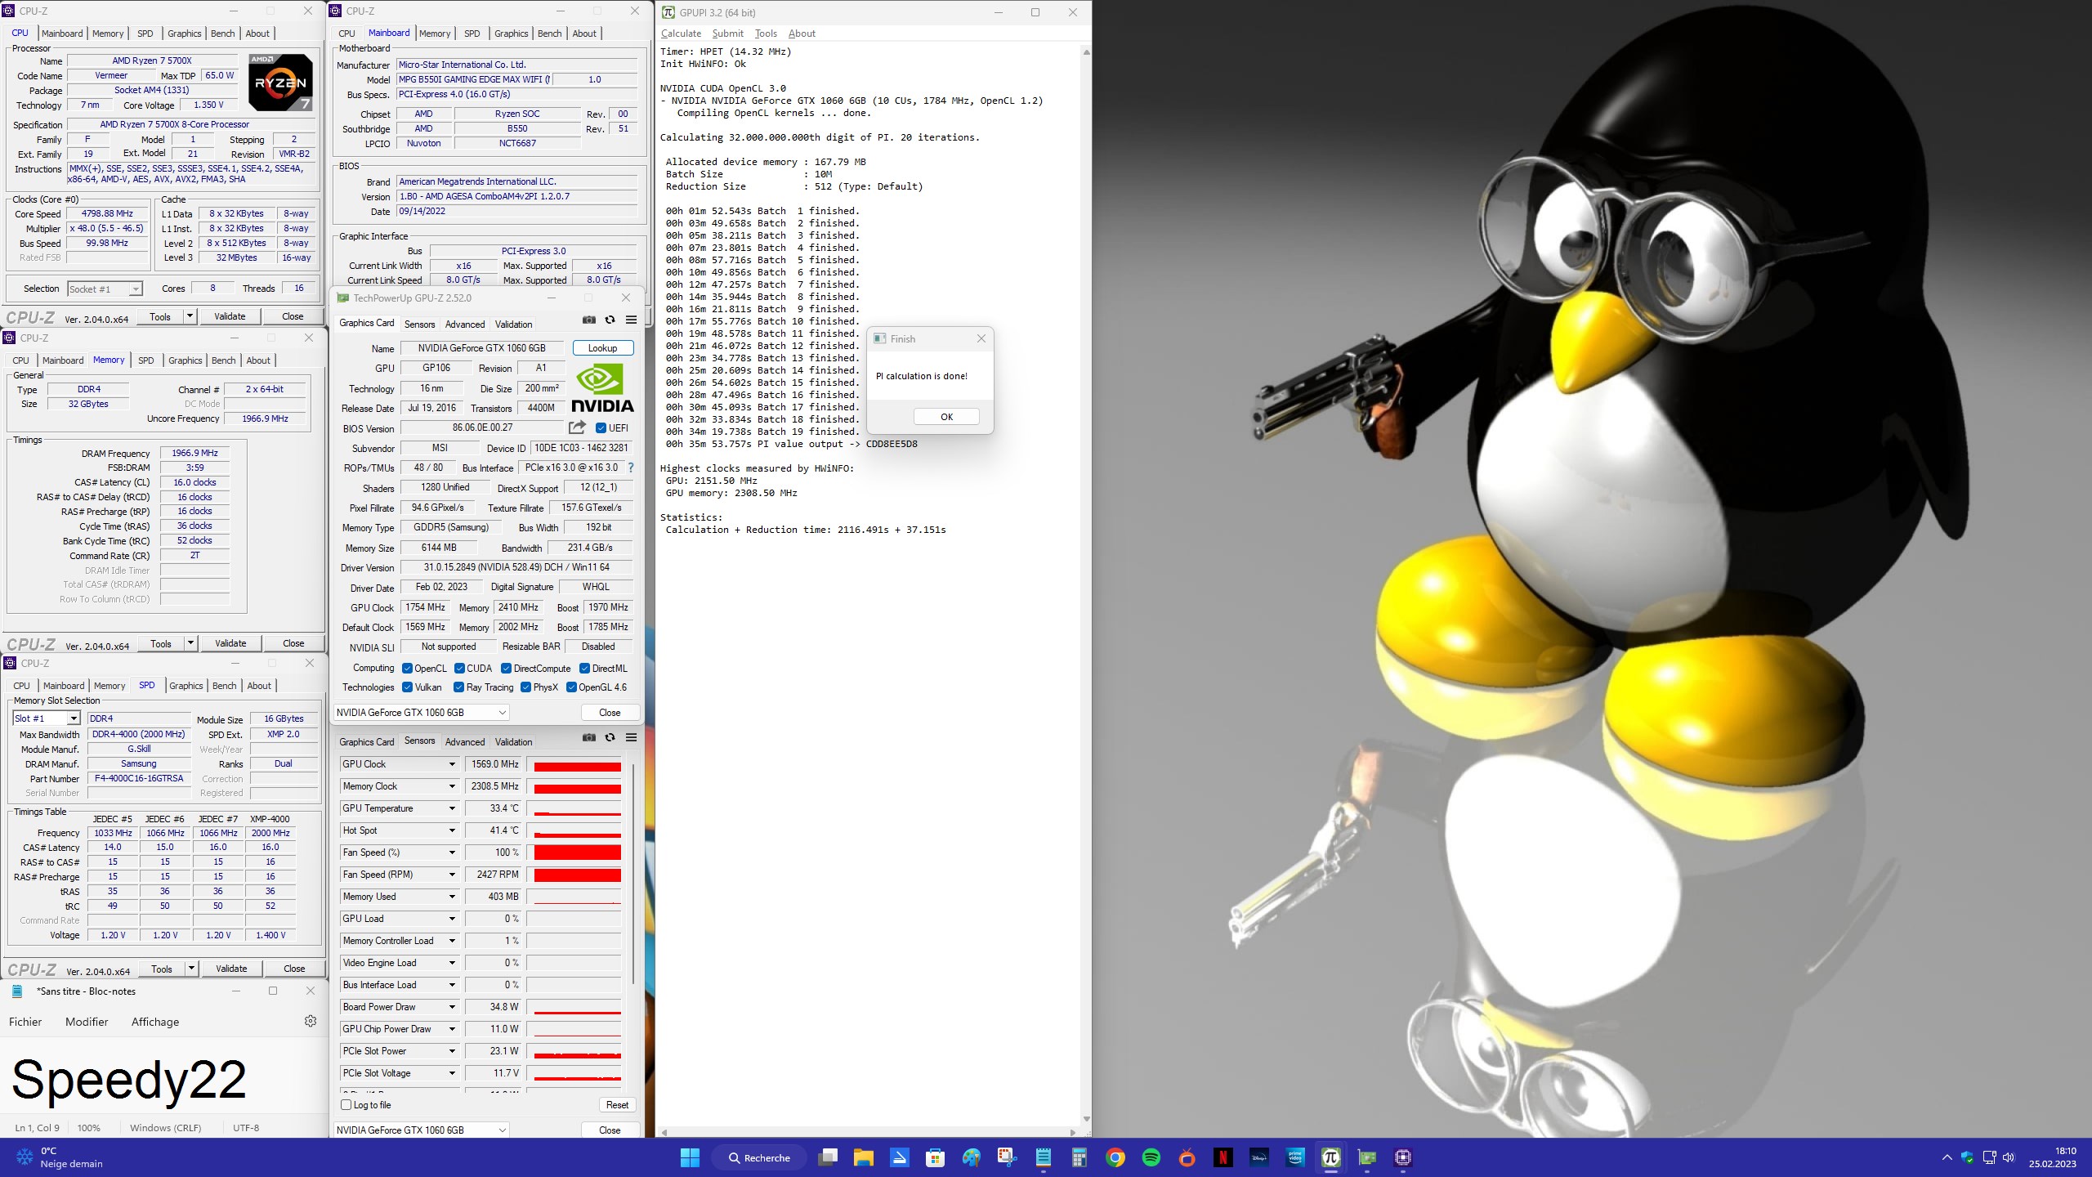Viewport: 2092px width, 1177px height.
Task: Toggle PhysX checkbox
Action: 525,687
